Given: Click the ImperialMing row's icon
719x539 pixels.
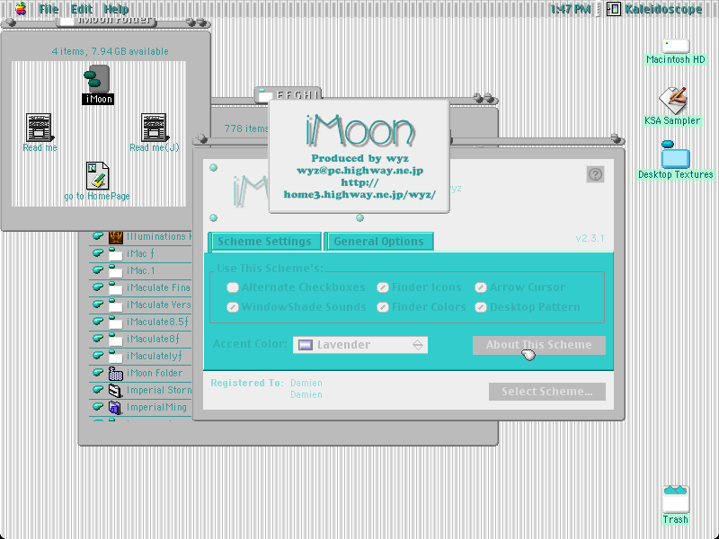Looking at the screenshot, I should click(x=116, y=407).
